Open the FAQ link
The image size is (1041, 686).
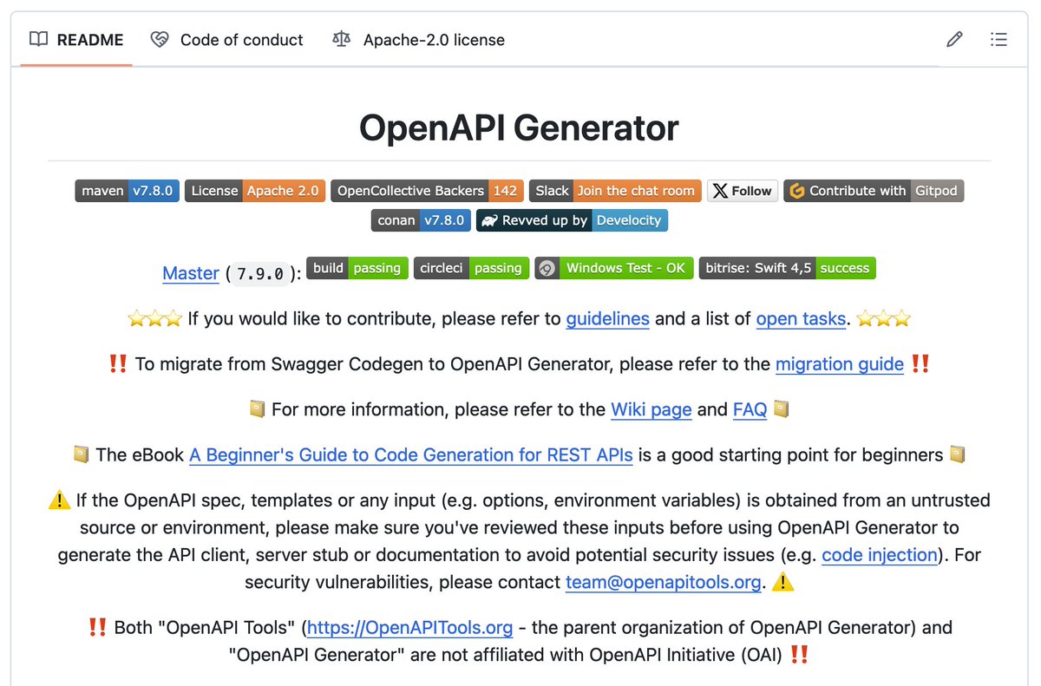coord(750,409)
